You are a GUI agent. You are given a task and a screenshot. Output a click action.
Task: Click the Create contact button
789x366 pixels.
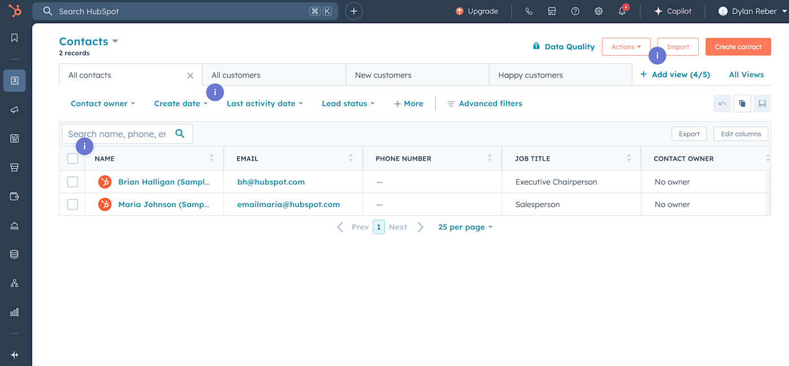(x=738, y=47)
